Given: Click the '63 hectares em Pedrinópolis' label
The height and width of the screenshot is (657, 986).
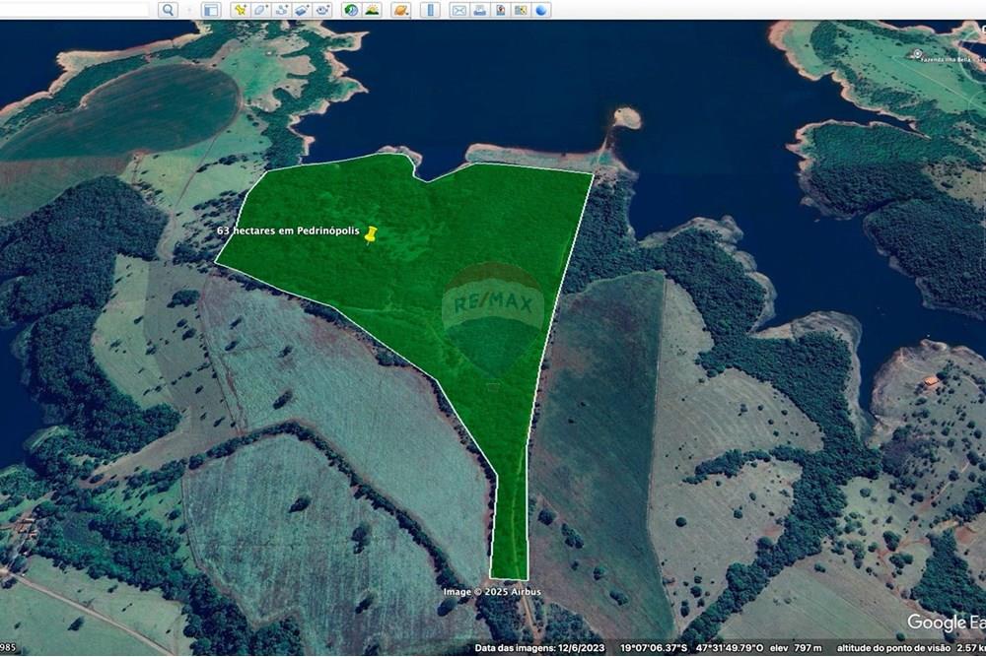Looking at the screenshot, I should [288, 229].
